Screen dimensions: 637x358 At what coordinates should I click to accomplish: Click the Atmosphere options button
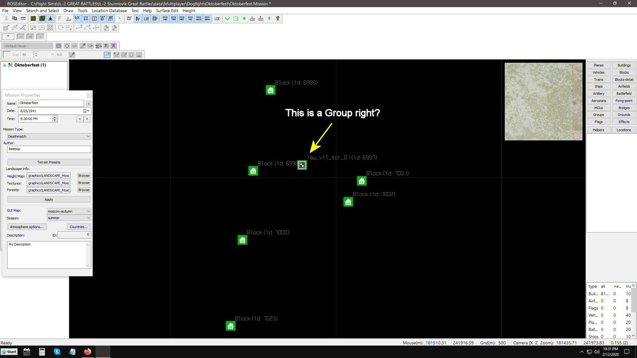(x=27, y=227)
